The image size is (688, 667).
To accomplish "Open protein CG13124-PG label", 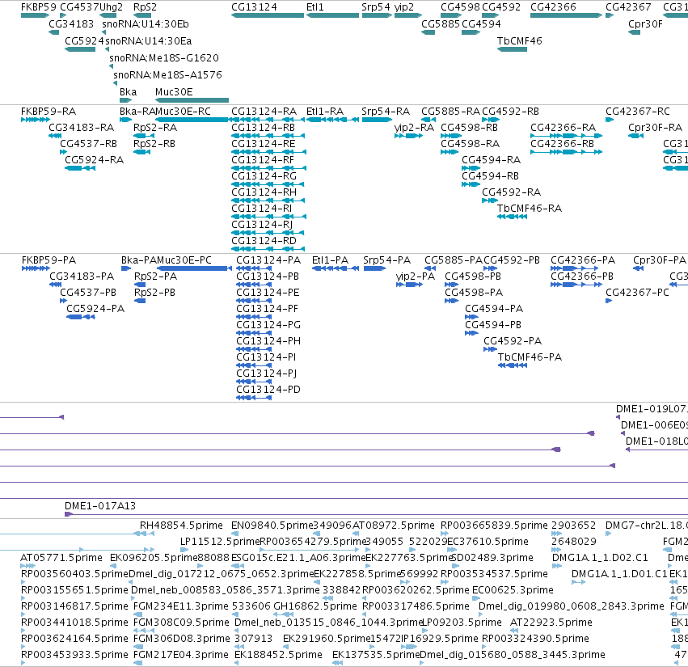I will tap(268, 325).
